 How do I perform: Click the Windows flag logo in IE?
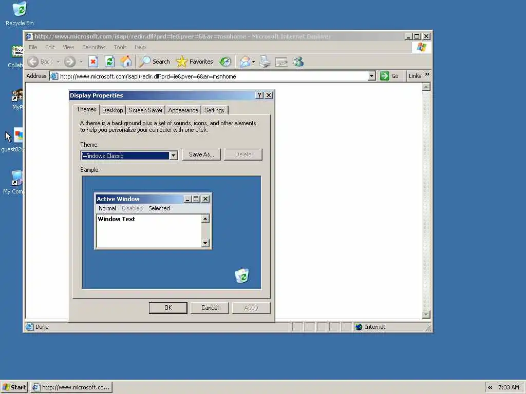pyautogui.click(x=421, y=47)
